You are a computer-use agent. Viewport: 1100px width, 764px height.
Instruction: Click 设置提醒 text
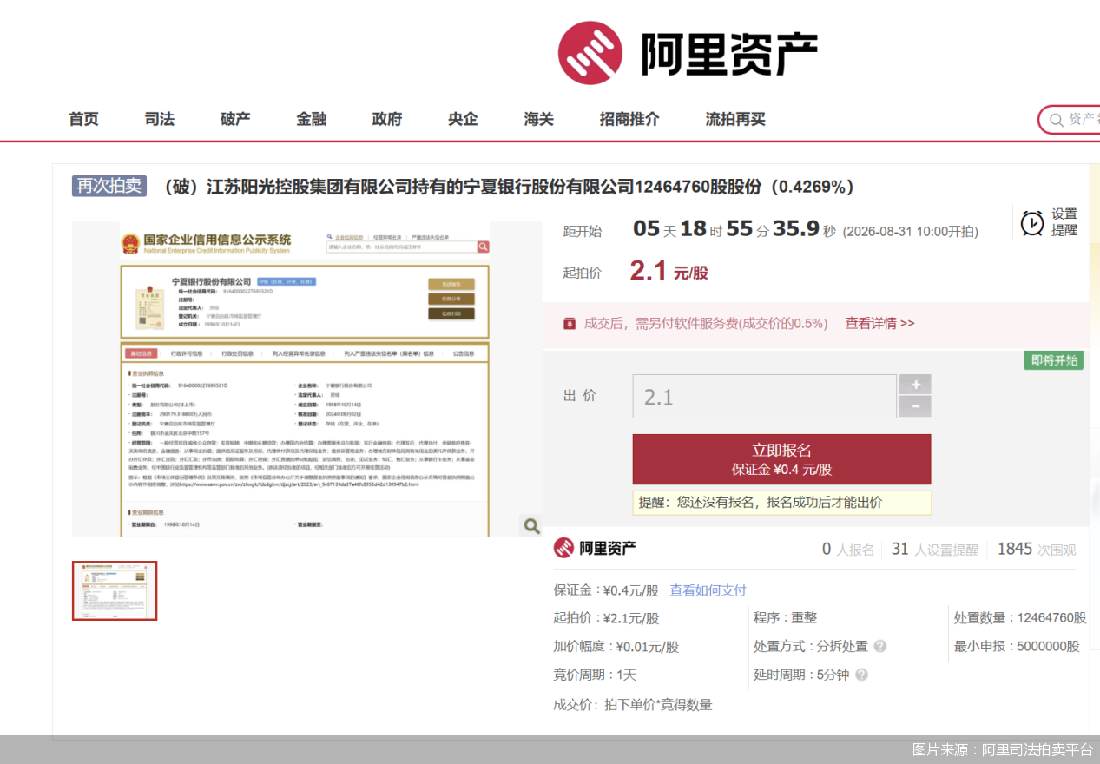[x=1064, y=222]
